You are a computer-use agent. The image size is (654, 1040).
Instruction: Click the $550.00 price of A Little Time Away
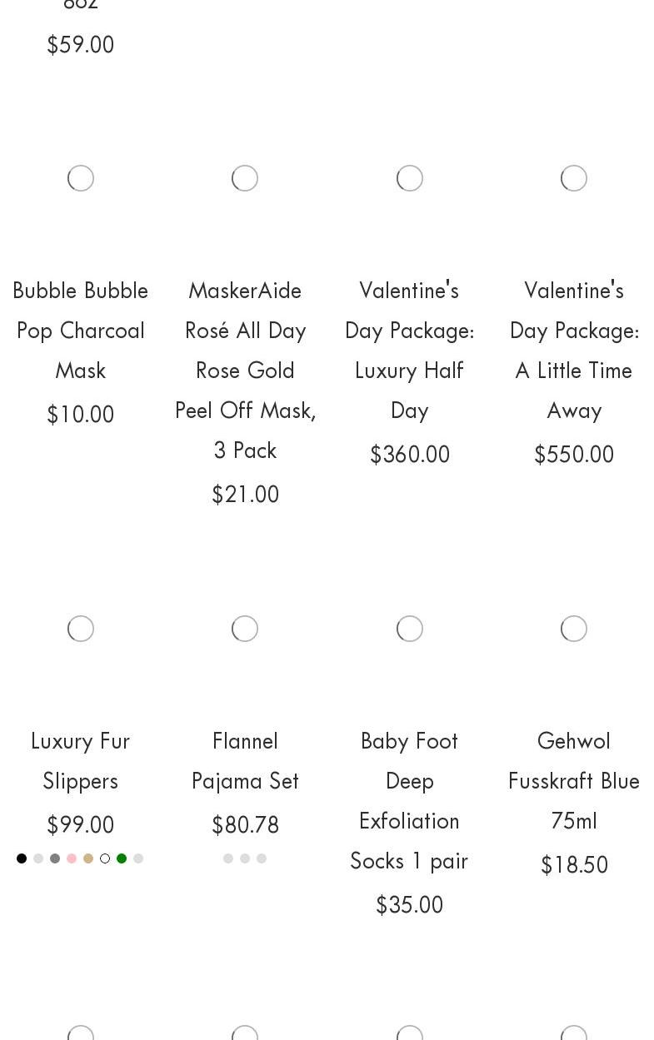[574, 455]
